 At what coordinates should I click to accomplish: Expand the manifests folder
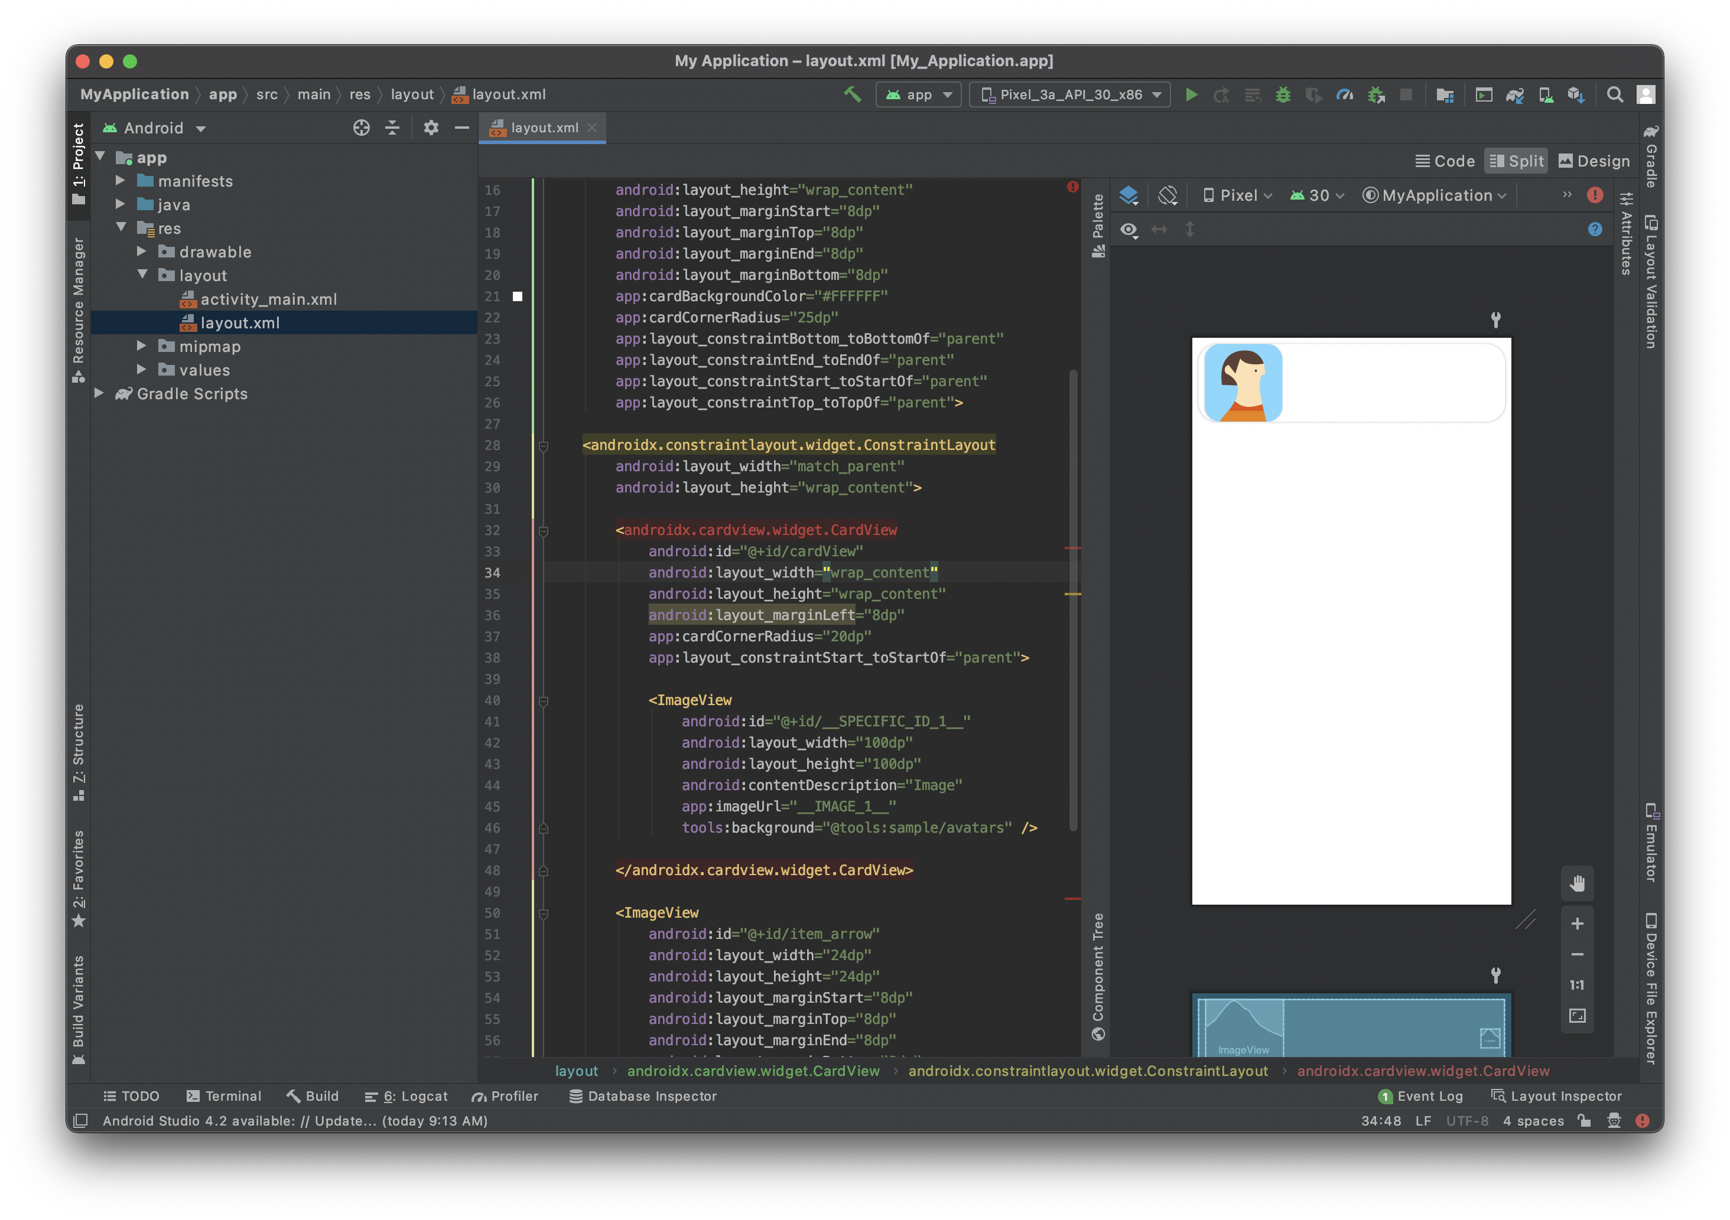coord(121,181)
